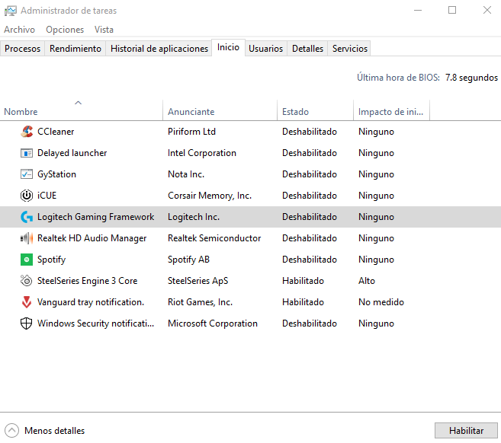Maximize the Administrador de tareas window
The image size is (501, 443).
point(452,10)
